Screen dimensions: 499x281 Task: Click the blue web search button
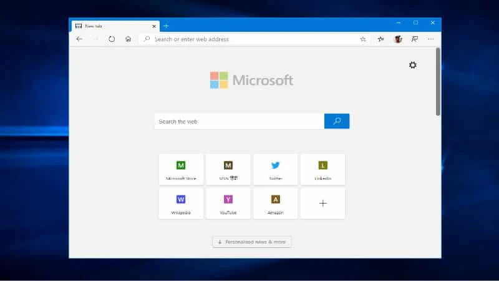(337, 121)
